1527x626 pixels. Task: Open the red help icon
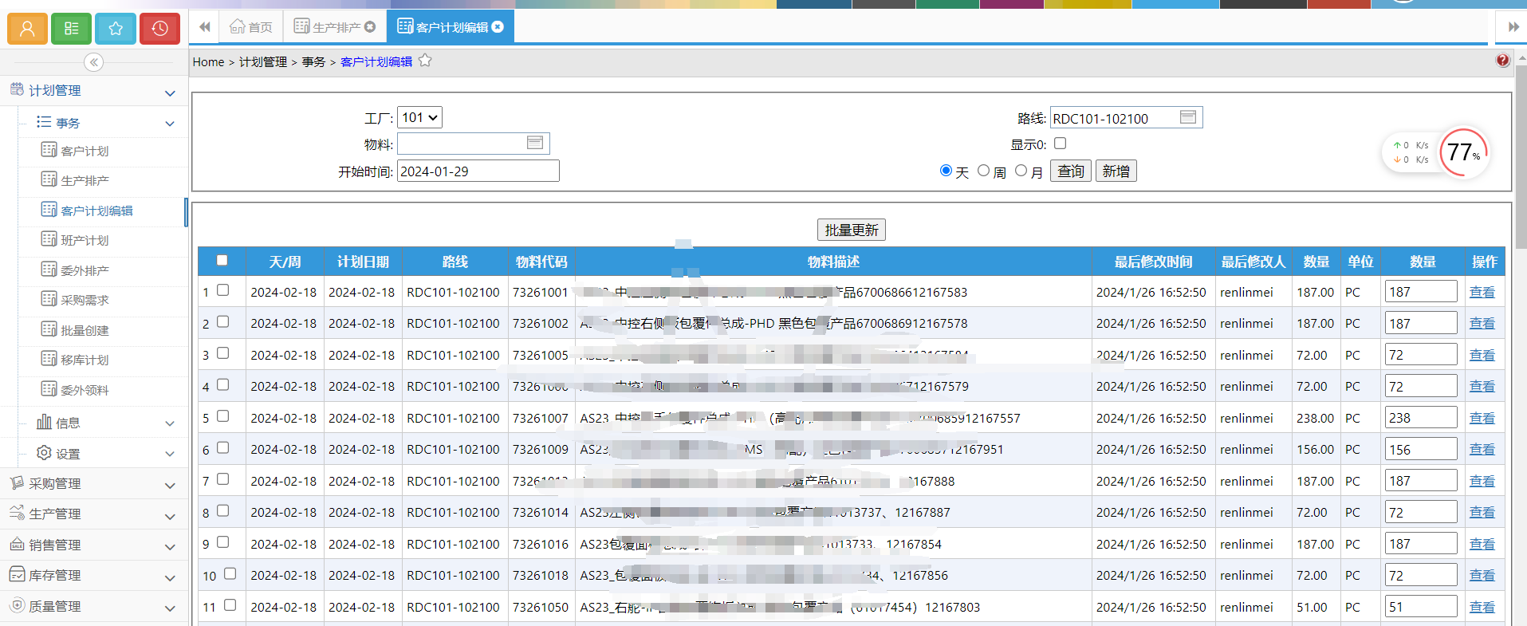[x=1502, y=61]
